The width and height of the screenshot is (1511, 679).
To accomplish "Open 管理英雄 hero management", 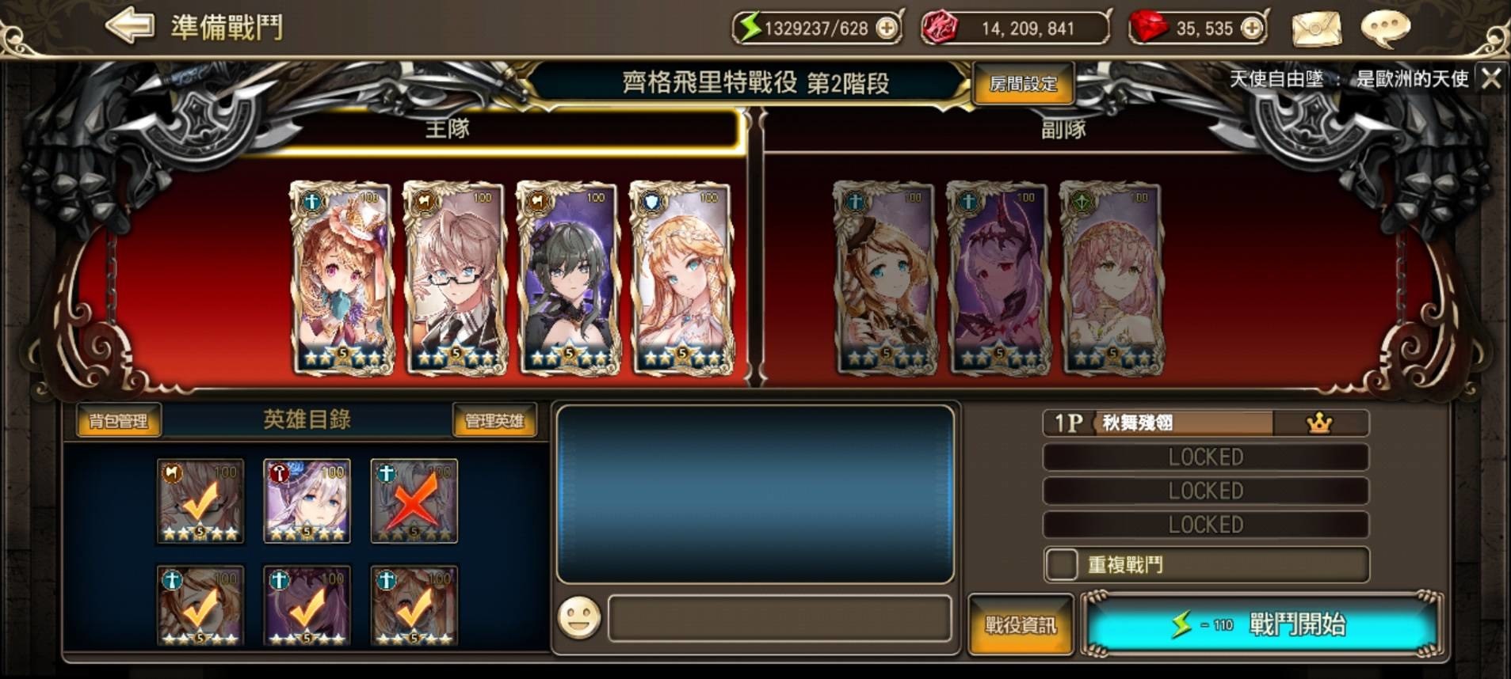I will (x=494, y=420).
